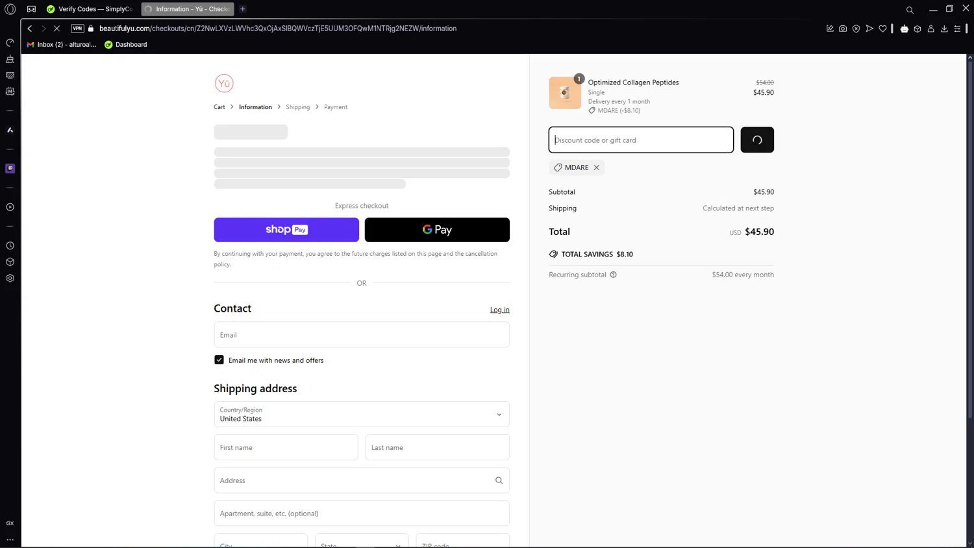This screenshot has height=548, width=974.
Task: Open Settings gear in sidebar
Action: coord(10,278)
